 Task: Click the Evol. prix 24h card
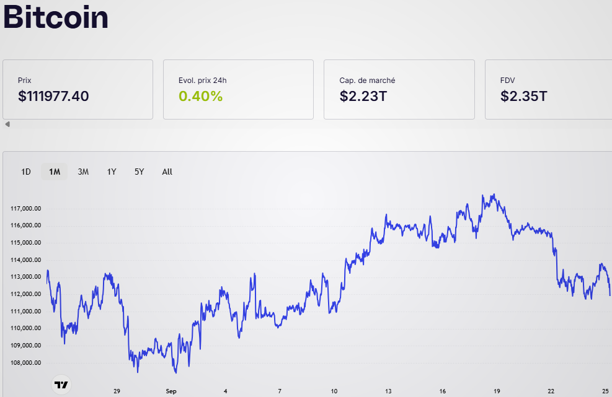[238, 89]
